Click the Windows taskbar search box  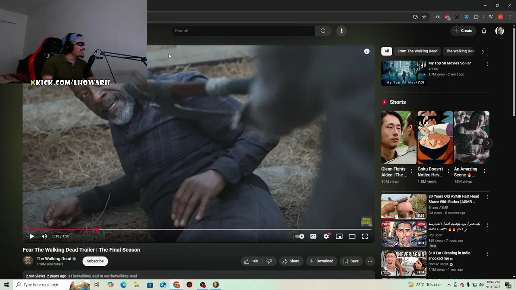coord(52,285)
